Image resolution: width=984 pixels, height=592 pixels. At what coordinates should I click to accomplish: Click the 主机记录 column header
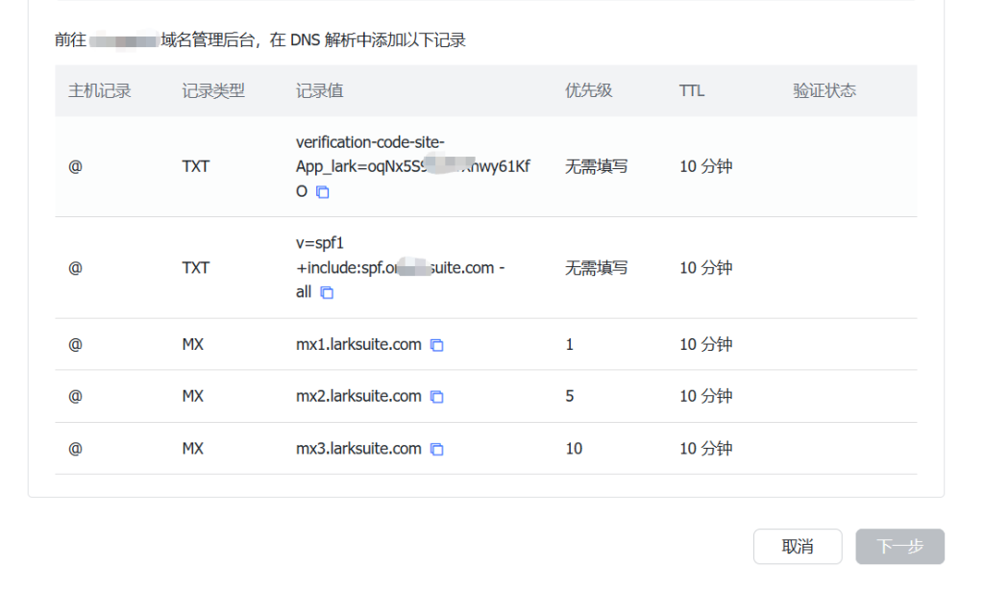click(x=99, y=91)
